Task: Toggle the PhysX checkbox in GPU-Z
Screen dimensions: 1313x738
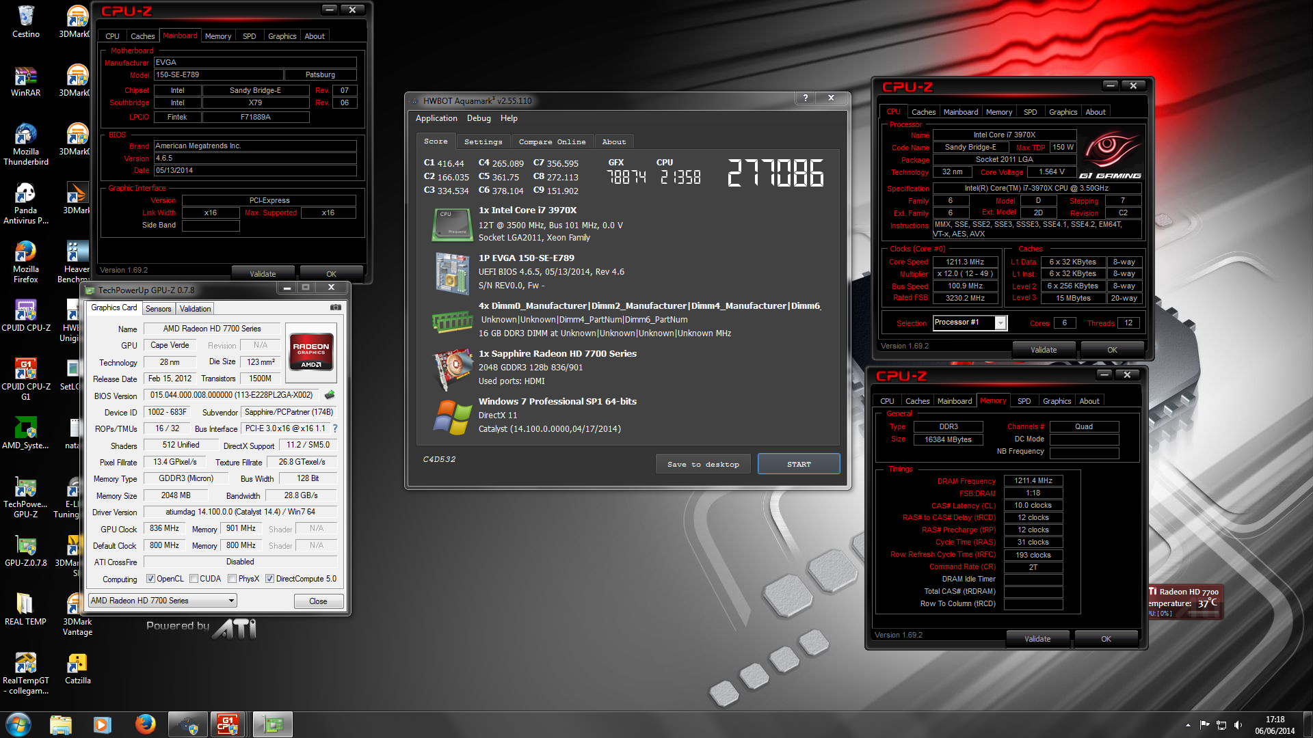Action: click(233, 579)
